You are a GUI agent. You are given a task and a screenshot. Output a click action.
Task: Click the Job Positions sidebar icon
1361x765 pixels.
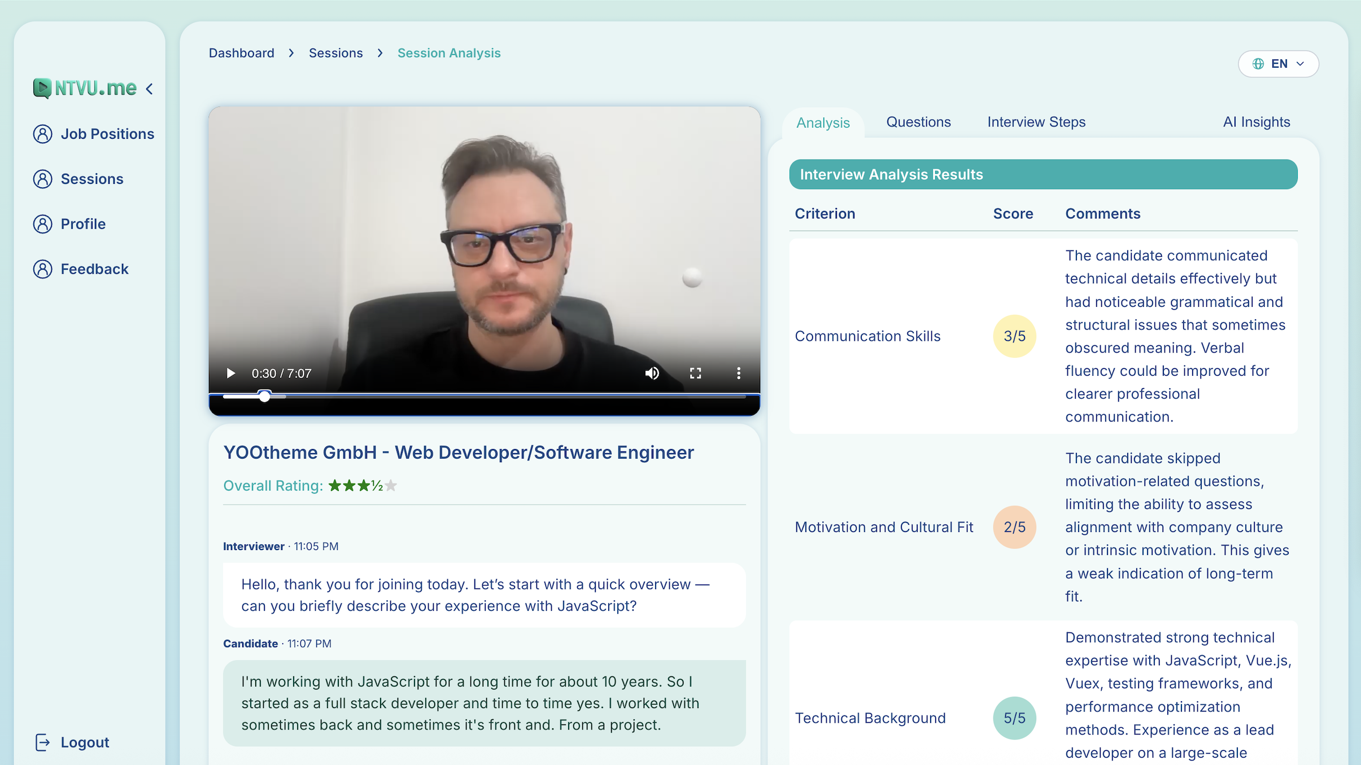point(42,134)
